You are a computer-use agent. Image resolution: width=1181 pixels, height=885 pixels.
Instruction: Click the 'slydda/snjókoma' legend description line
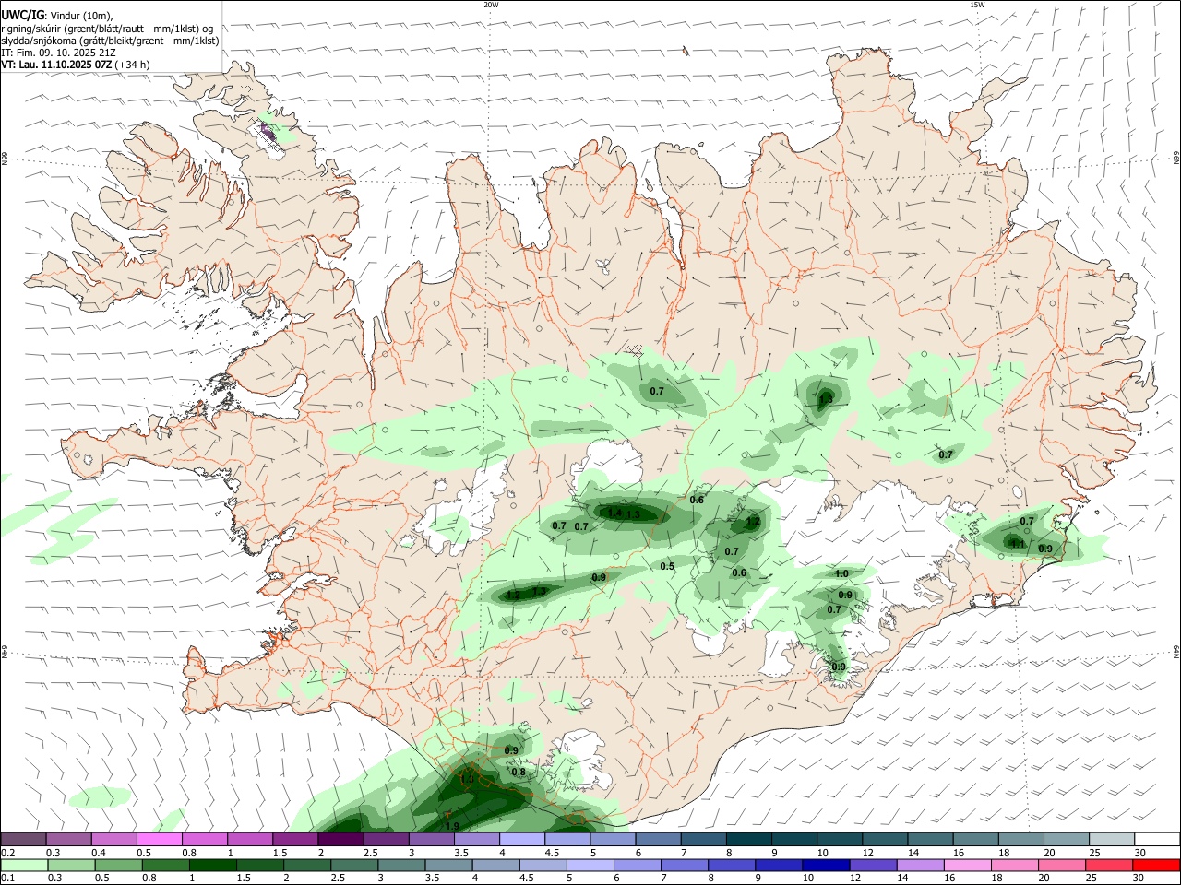click(110, 41)
